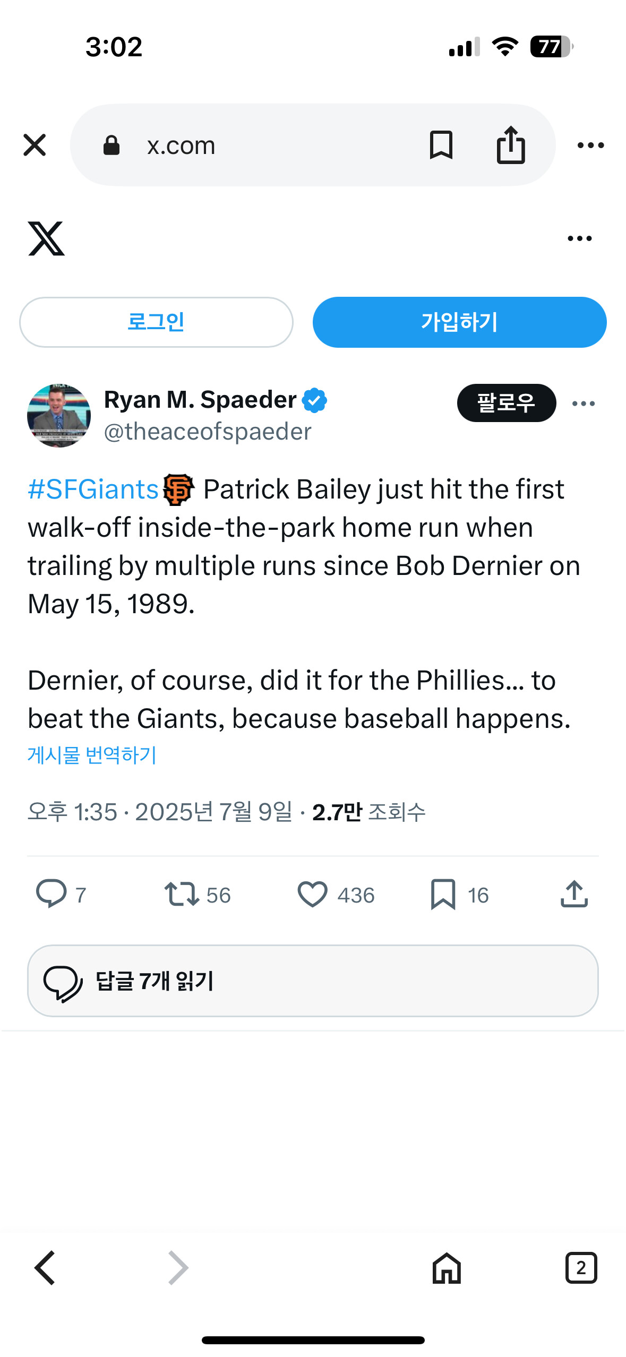Tap the X logo
The image size is (626, 1357).
pyautogui.click(x=46, y=238)
